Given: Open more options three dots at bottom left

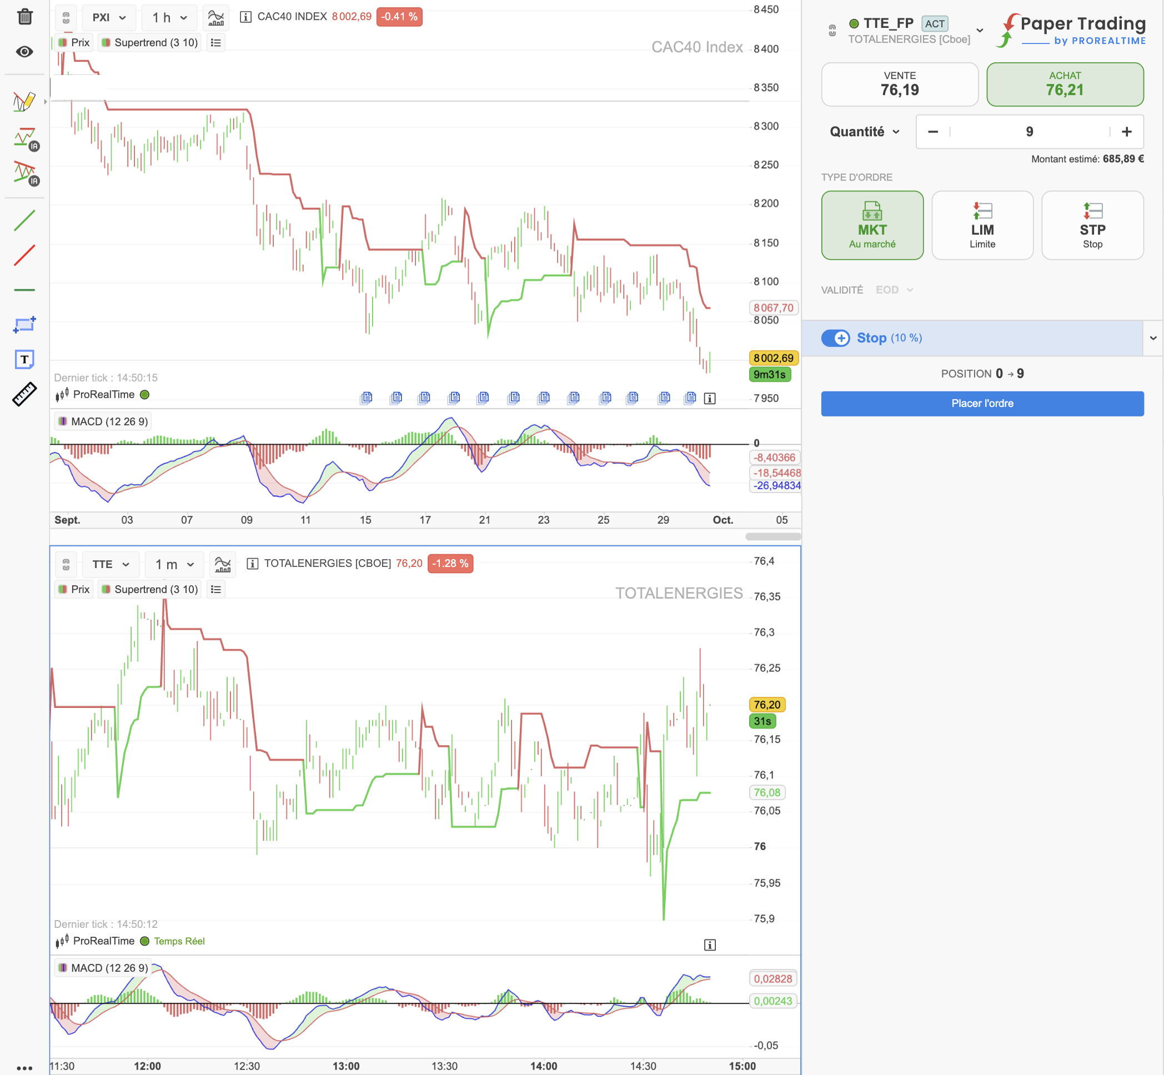Looking at the screenshot, I should coord(24,1067).
